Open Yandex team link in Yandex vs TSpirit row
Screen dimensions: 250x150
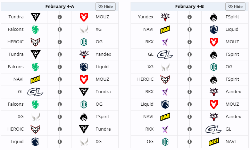(145, 17)
